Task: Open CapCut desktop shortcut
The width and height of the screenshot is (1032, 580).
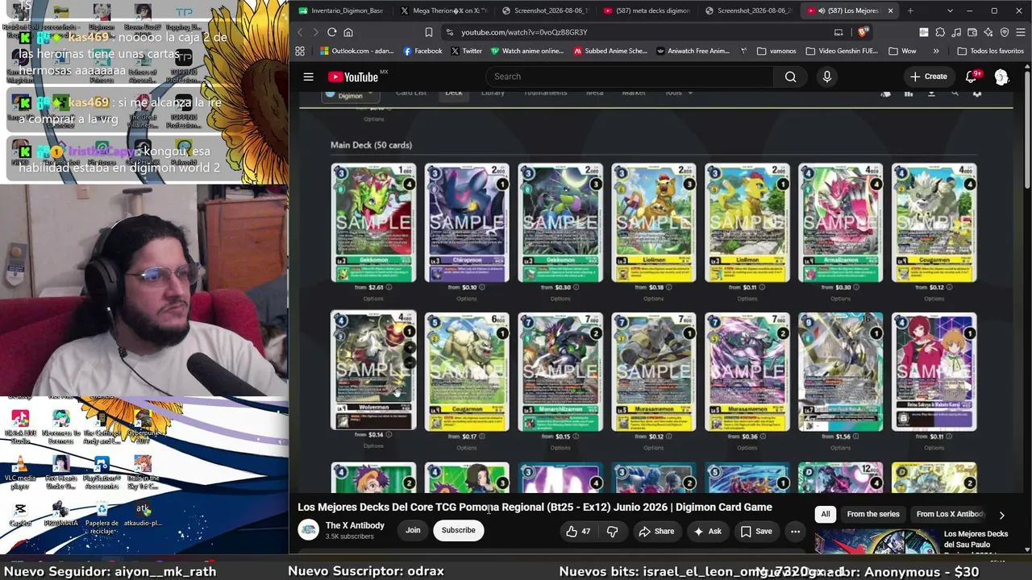Action: point(20,513)
